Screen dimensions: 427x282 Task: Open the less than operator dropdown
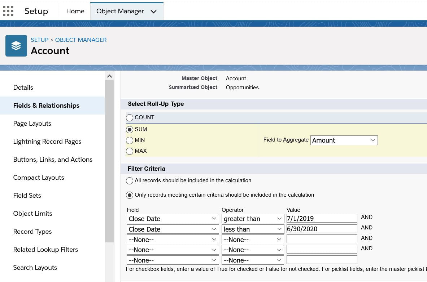point(253,229)
